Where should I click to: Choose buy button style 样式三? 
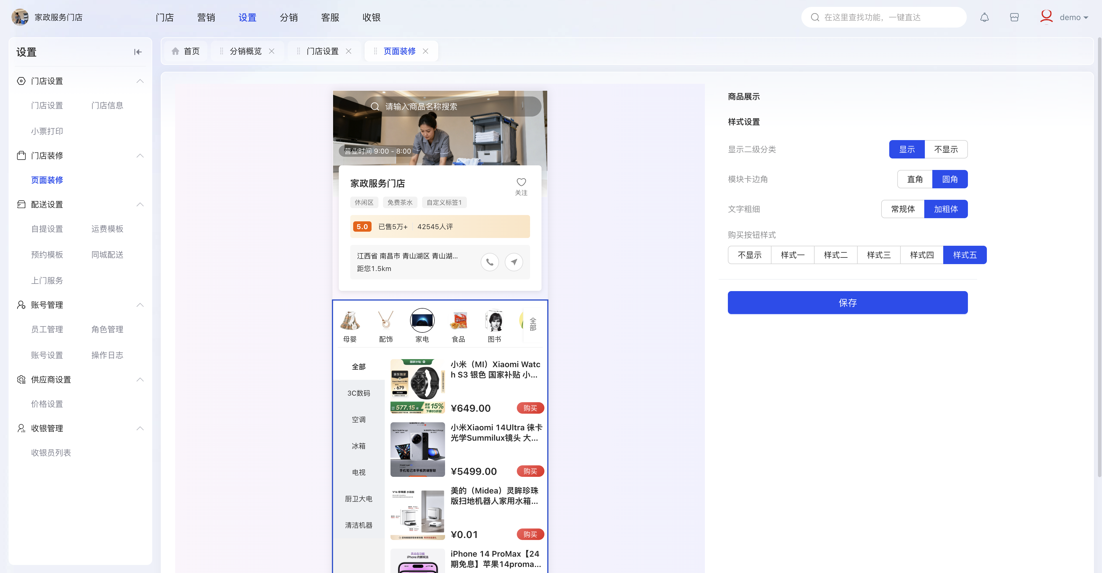[878, 255]
